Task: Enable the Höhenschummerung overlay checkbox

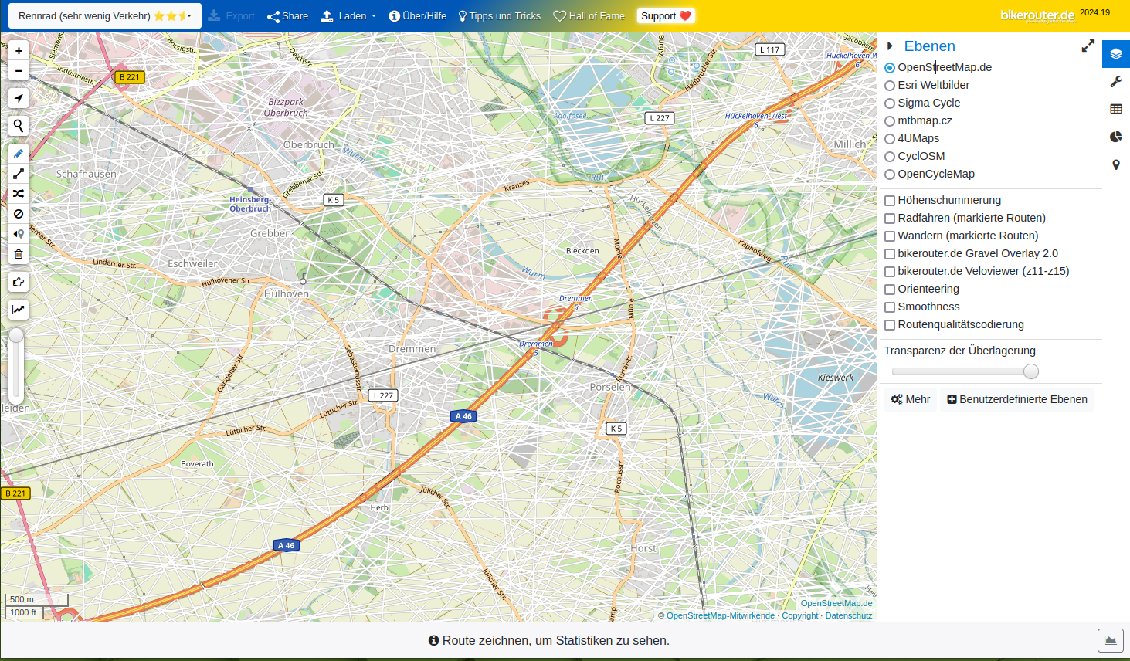Action: click(890, 201)
